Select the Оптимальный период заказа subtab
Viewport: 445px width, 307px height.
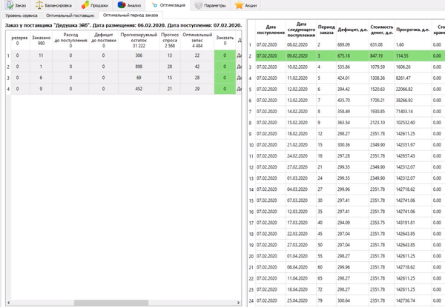pyautogui.click(x=131, y=15)
